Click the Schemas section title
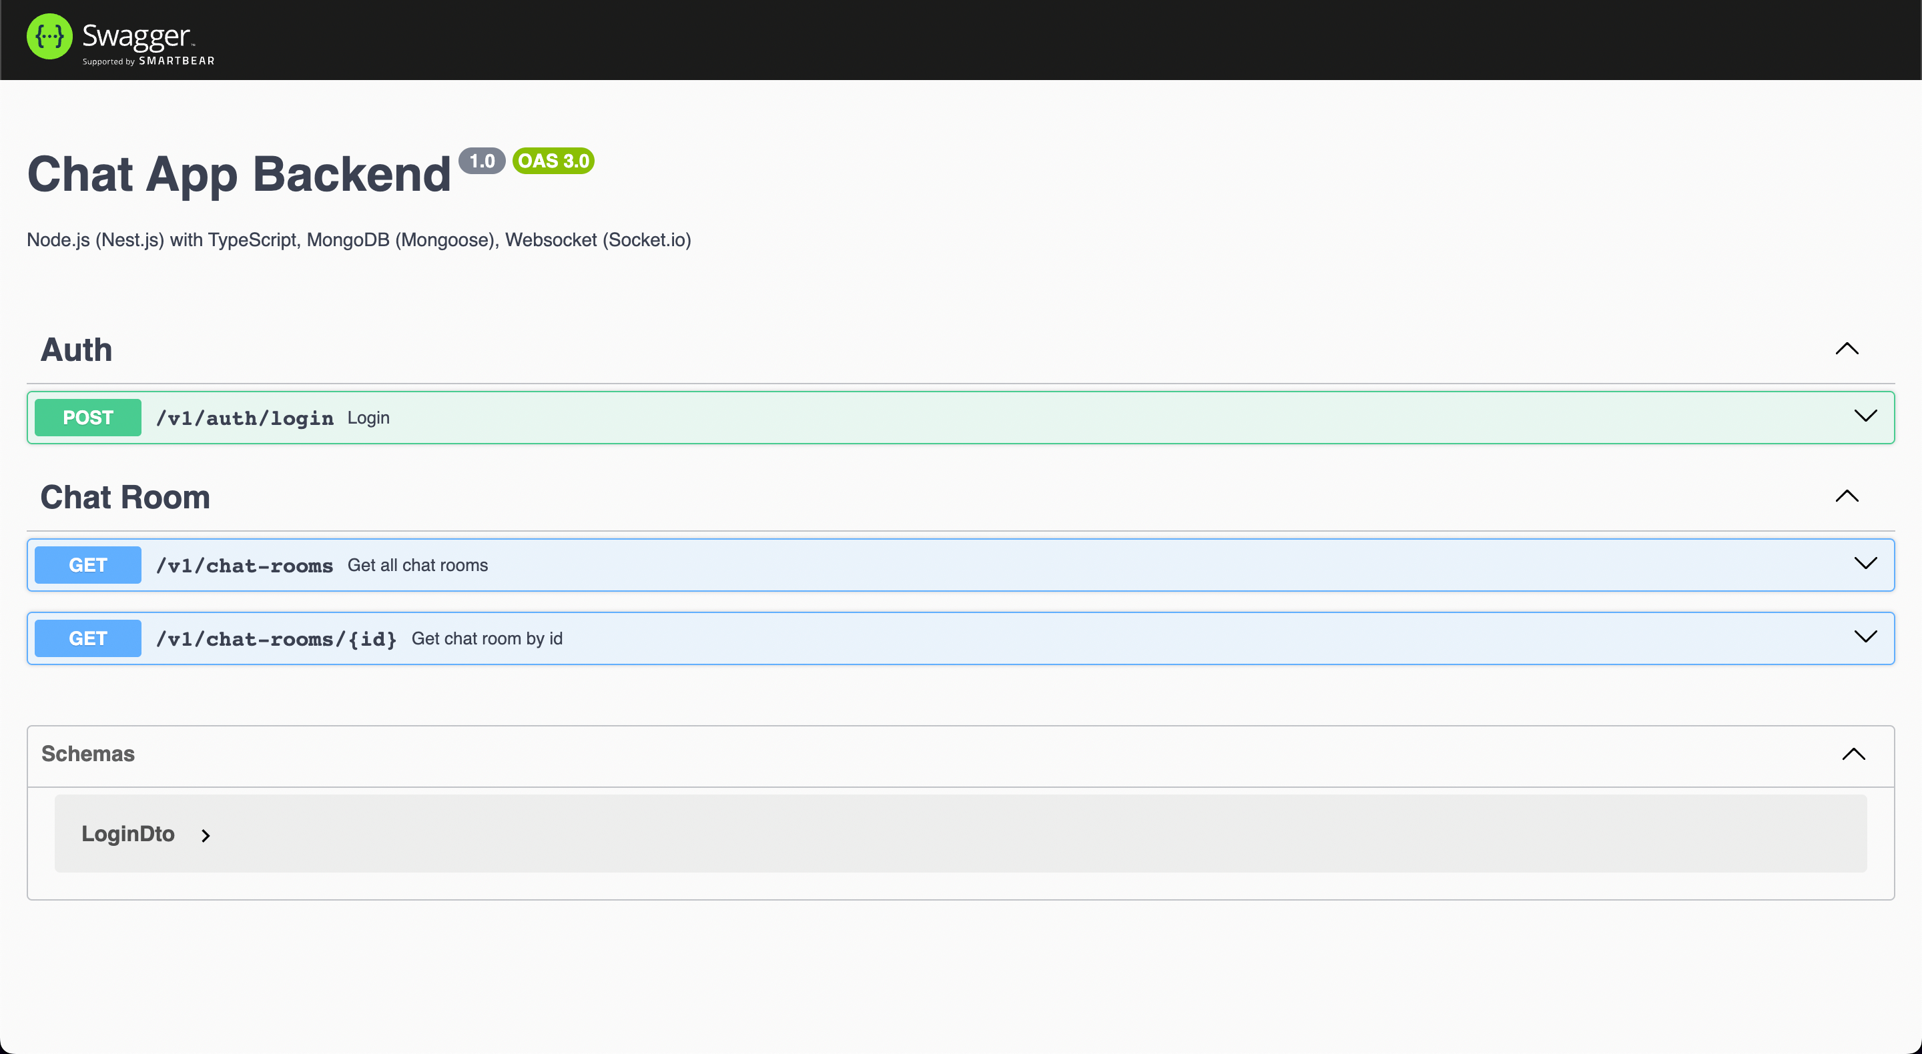1922x1054 pixels. pyautogui.click(x=88, y=754)
